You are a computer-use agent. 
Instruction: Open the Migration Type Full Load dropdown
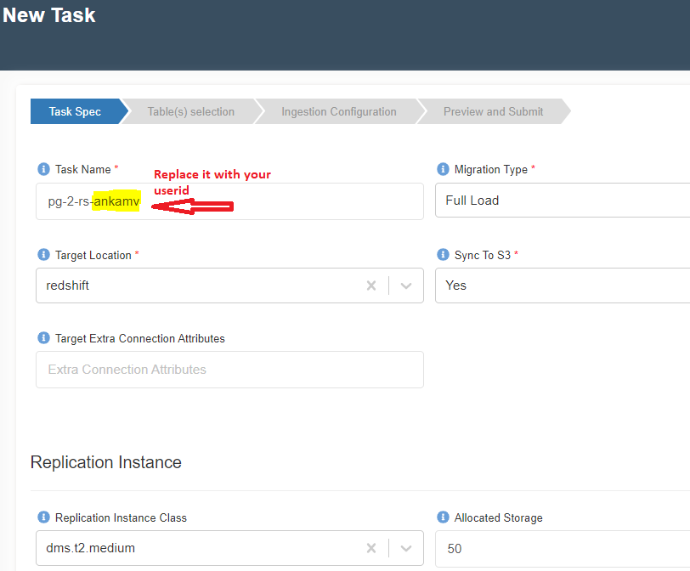(563, 201)
